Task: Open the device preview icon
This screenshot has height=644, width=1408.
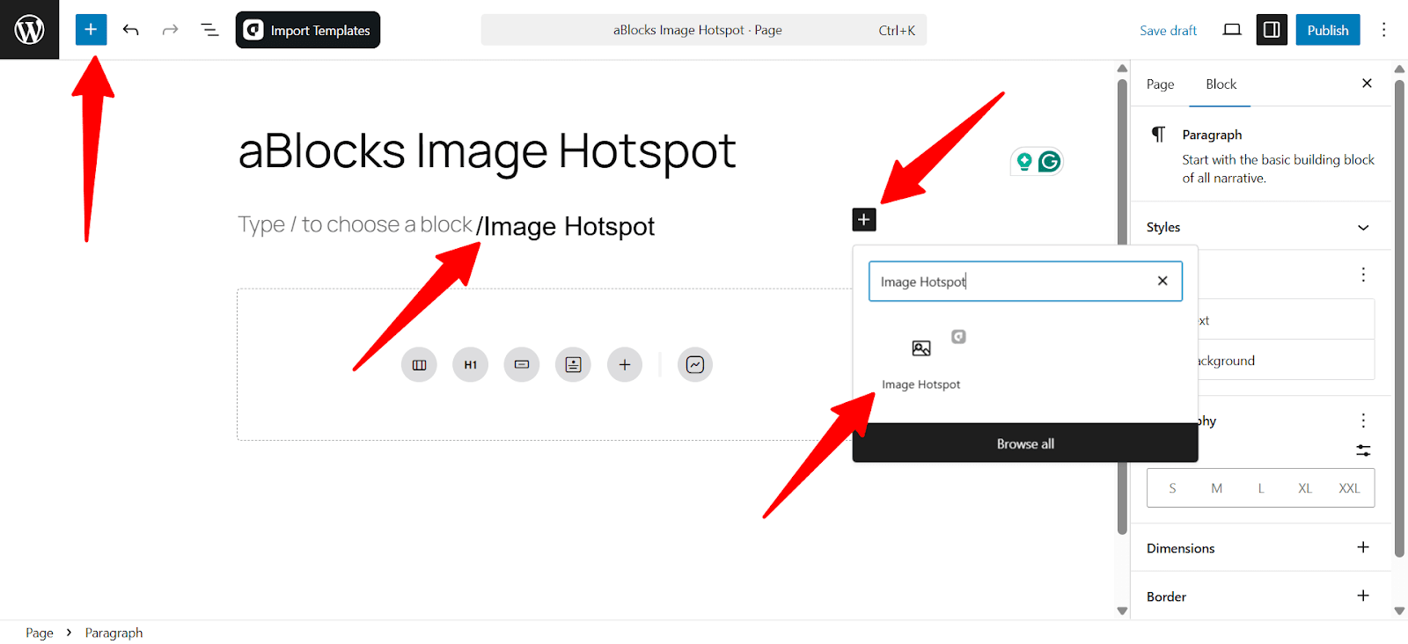Action: [x=1232, y=30]
